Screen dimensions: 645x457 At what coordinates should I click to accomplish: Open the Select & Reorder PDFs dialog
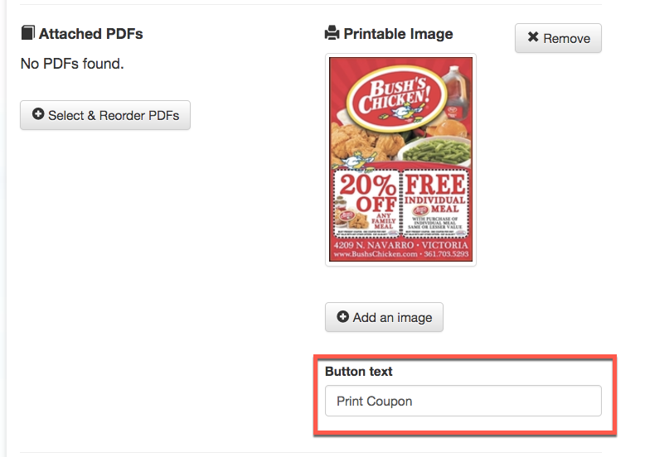[x=105, y=115]
